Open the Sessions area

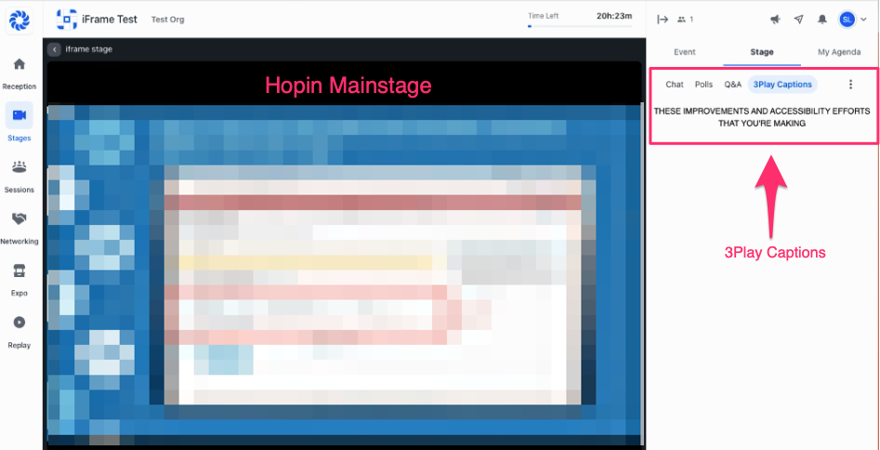(20, 177)
